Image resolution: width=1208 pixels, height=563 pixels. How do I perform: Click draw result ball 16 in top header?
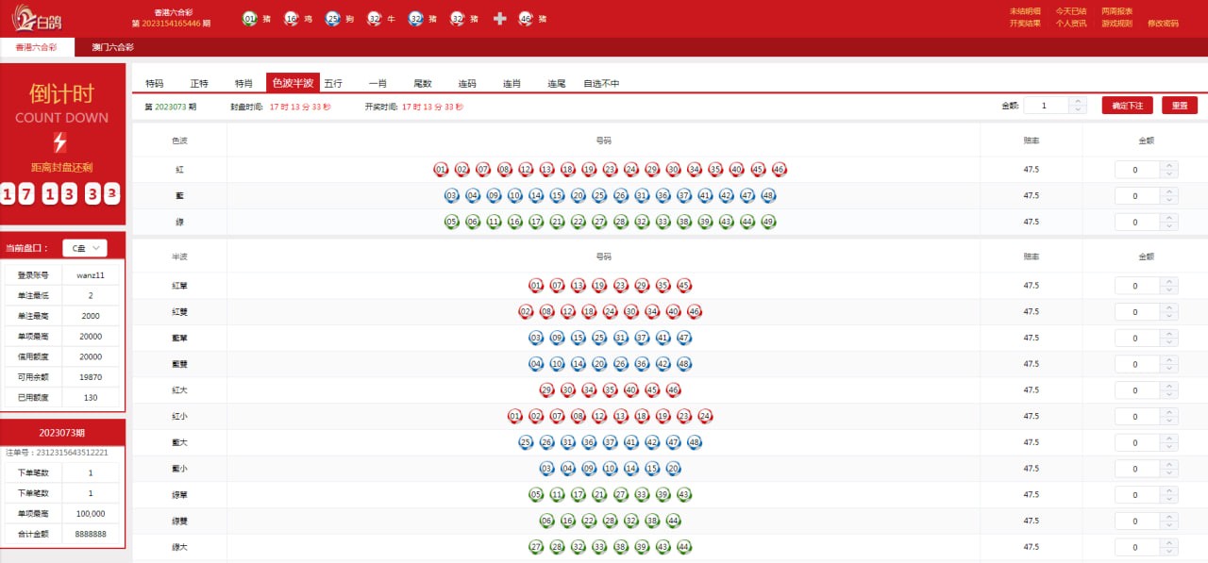(291, 18)
